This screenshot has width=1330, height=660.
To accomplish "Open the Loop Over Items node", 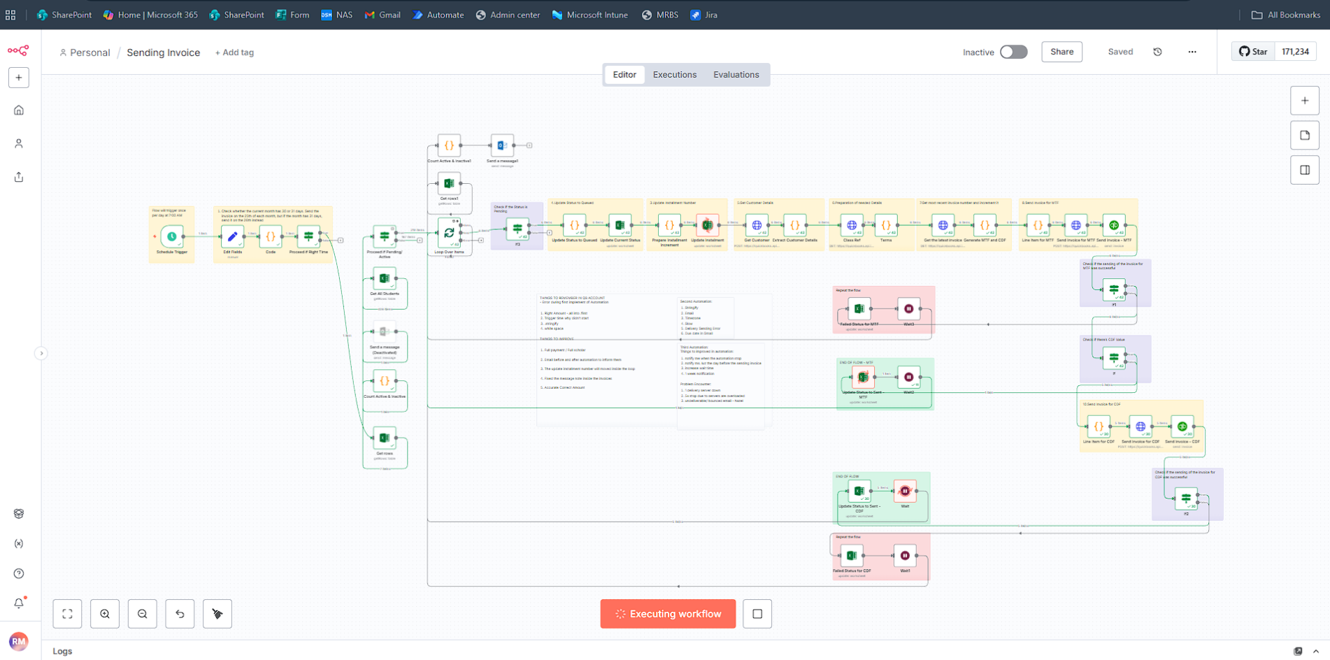I will 449,233.
